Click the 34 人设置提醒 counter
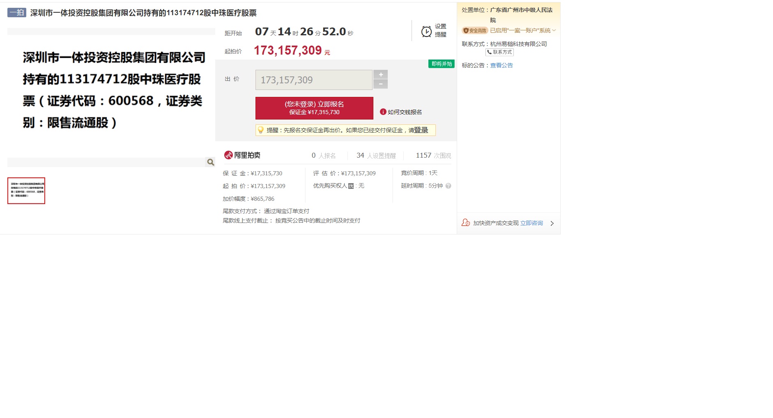Screen dimensions: 773x418 376,156
